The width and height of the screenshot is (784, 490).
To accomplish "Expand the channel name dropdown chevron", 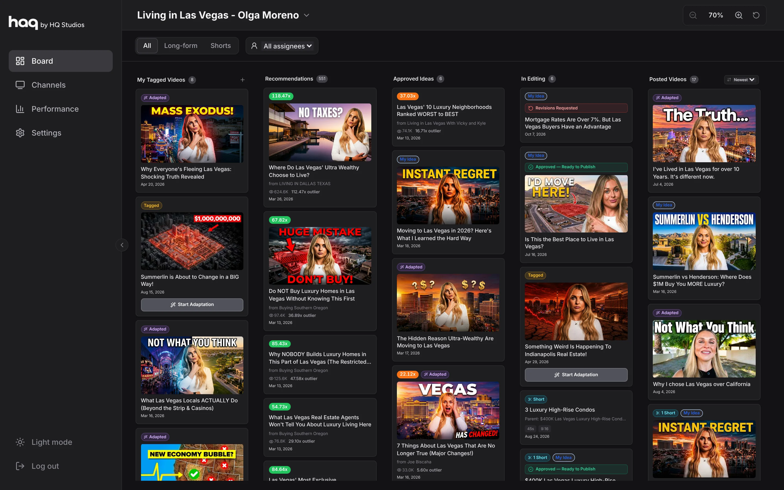I will click(x=307, y=15).
